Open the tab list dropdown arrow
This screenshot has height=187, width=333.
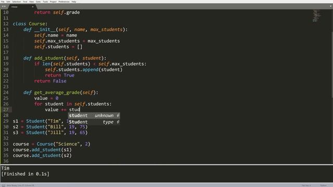[x=330, y=6]
